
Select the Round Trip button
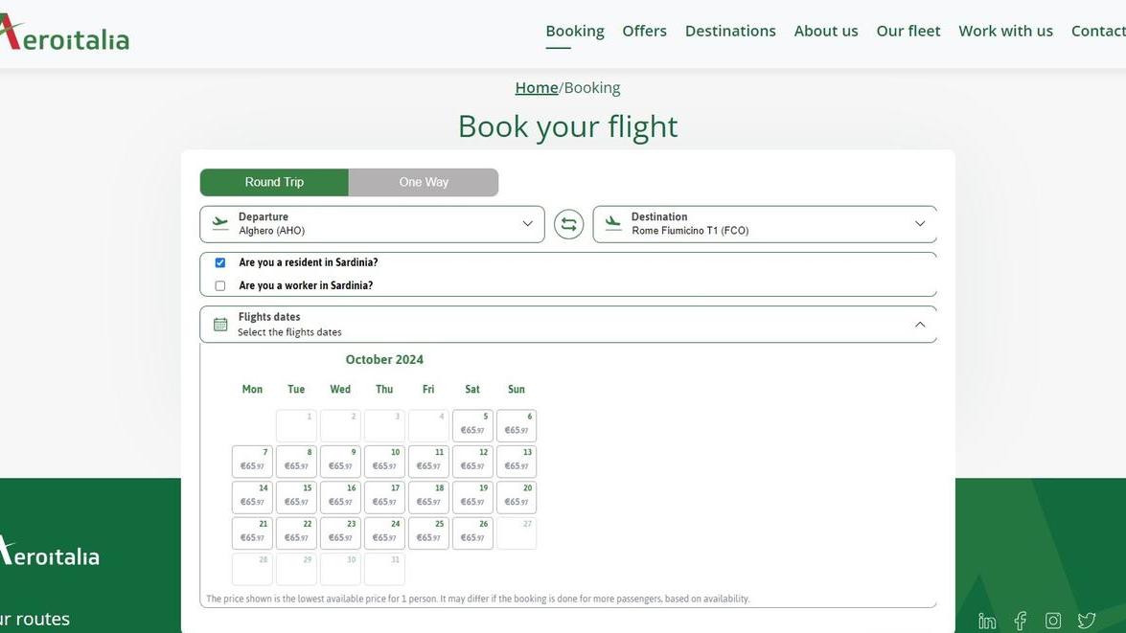point(274,182)
